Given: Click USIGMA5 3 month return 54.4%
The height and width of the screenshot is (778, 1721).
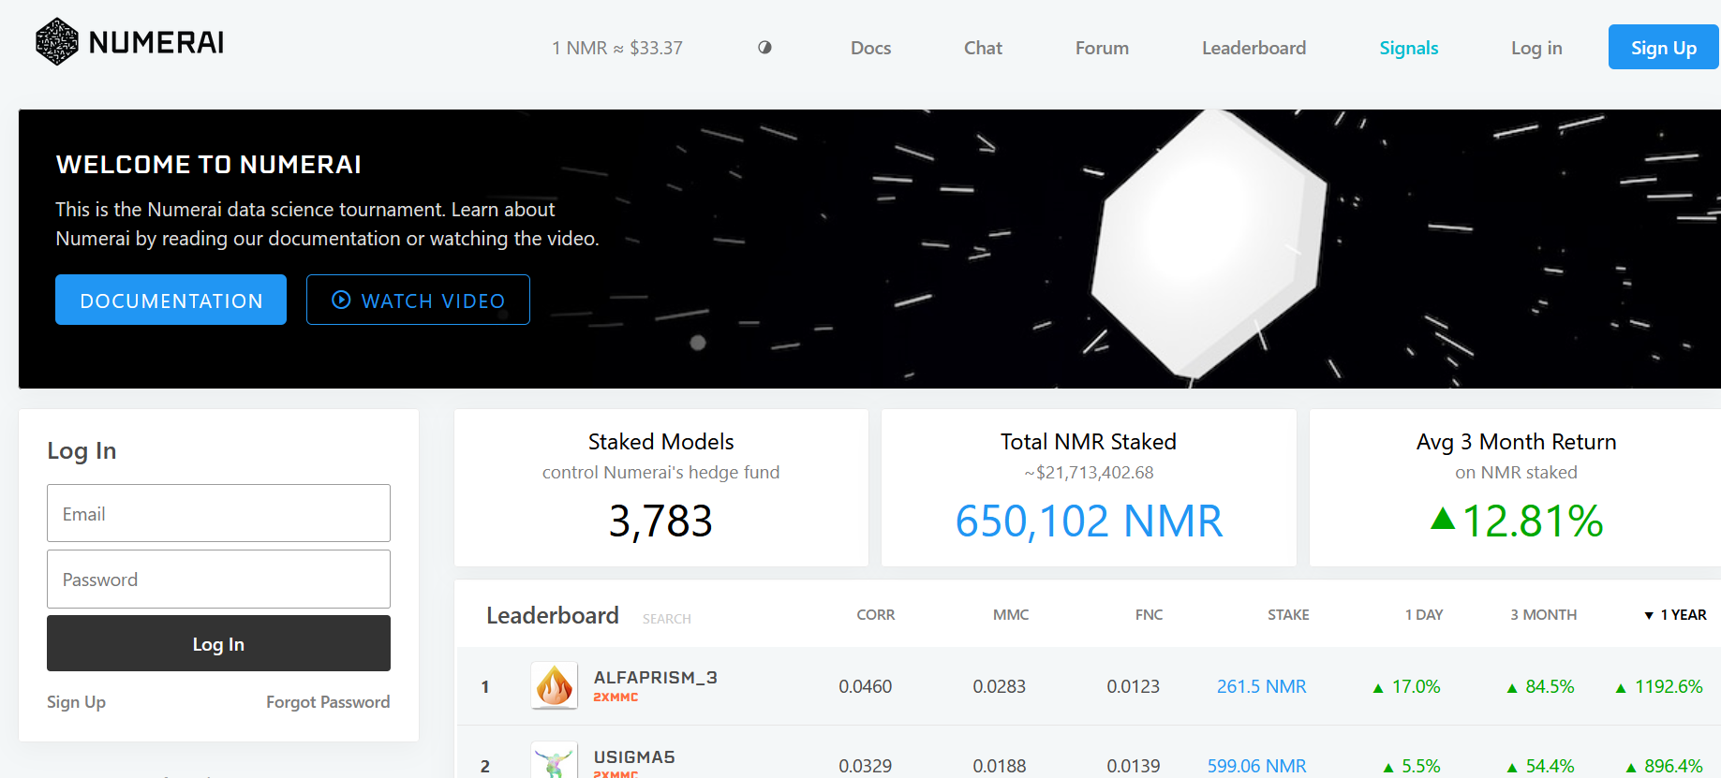Looking at the screenshot, I should (x=1540, y=766).
